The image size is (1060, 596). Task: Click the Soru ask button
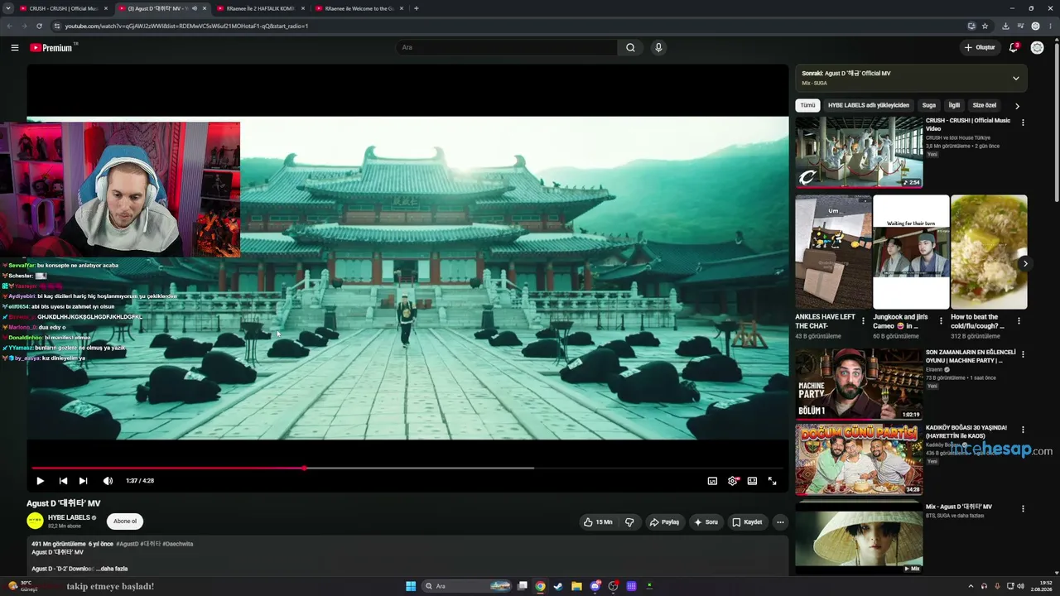click(x=706, y=522)
